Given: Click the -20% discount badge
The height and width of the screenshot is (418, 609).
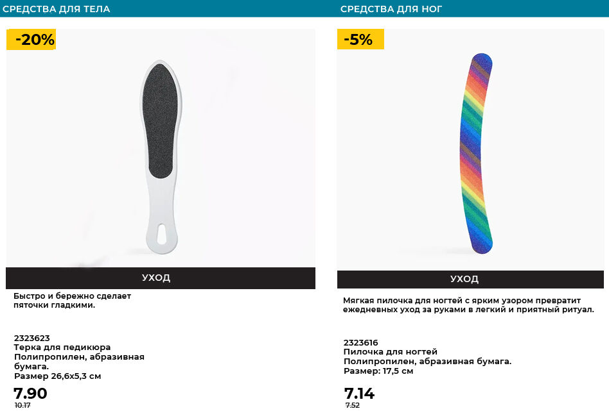Looking at the screenshot, I should tap(31, 40).
